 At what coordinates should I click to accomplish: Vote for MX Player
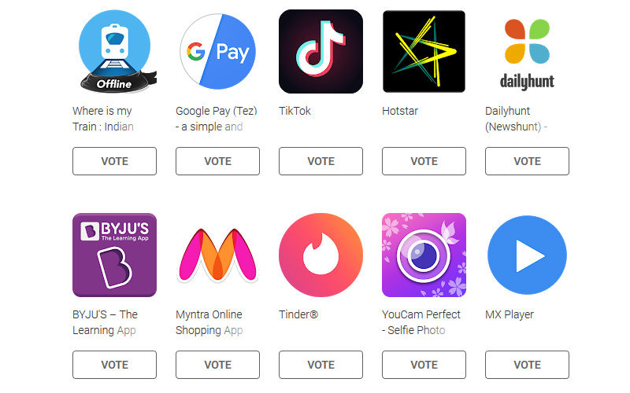point(527,365)
